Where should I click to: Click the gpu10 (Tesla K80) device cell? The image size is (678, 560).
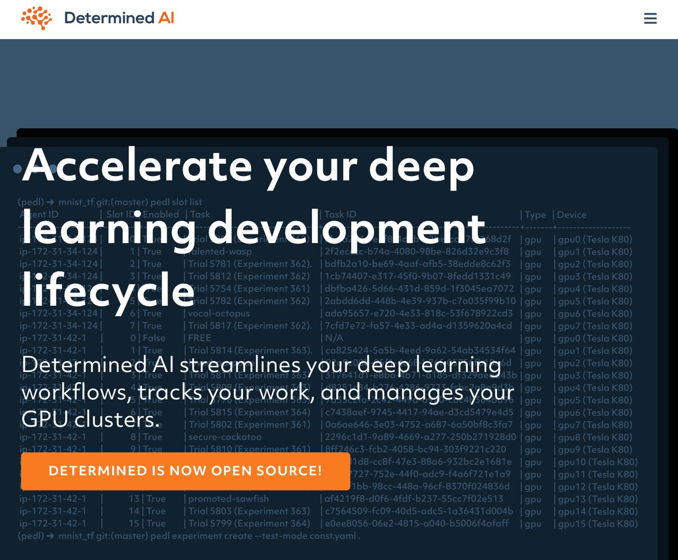[x=598, y=461]
